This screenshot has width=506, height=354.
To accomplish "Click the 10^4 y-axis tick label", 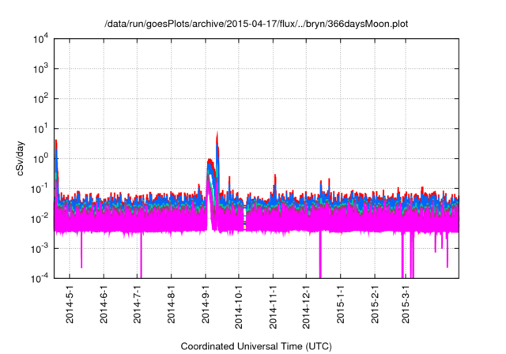I will click(x=40, y=39).
